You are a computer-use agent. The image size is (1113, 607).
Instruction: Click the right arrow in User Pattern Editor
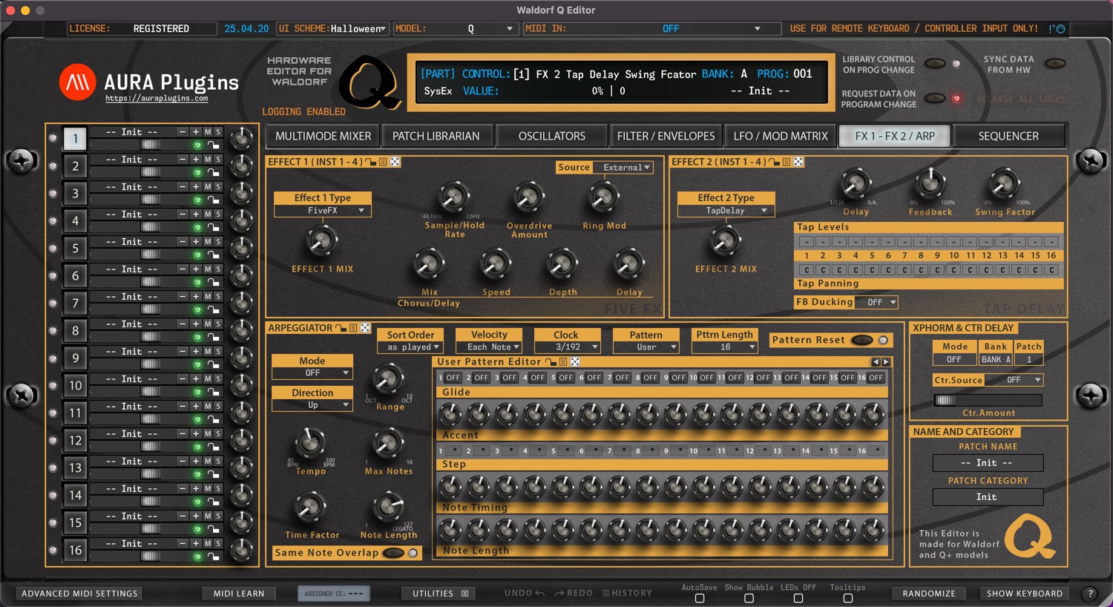[886, 362]
